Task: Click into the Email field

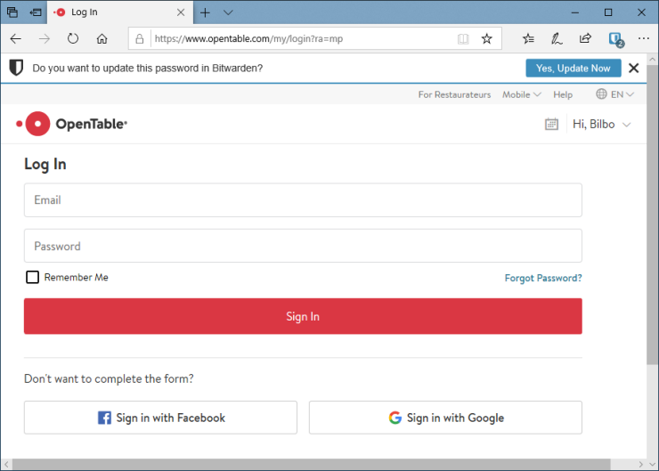Action: 303,200
